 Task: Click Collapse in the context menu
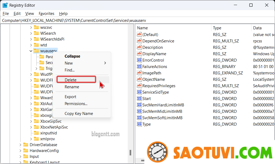tap(82, 56)
